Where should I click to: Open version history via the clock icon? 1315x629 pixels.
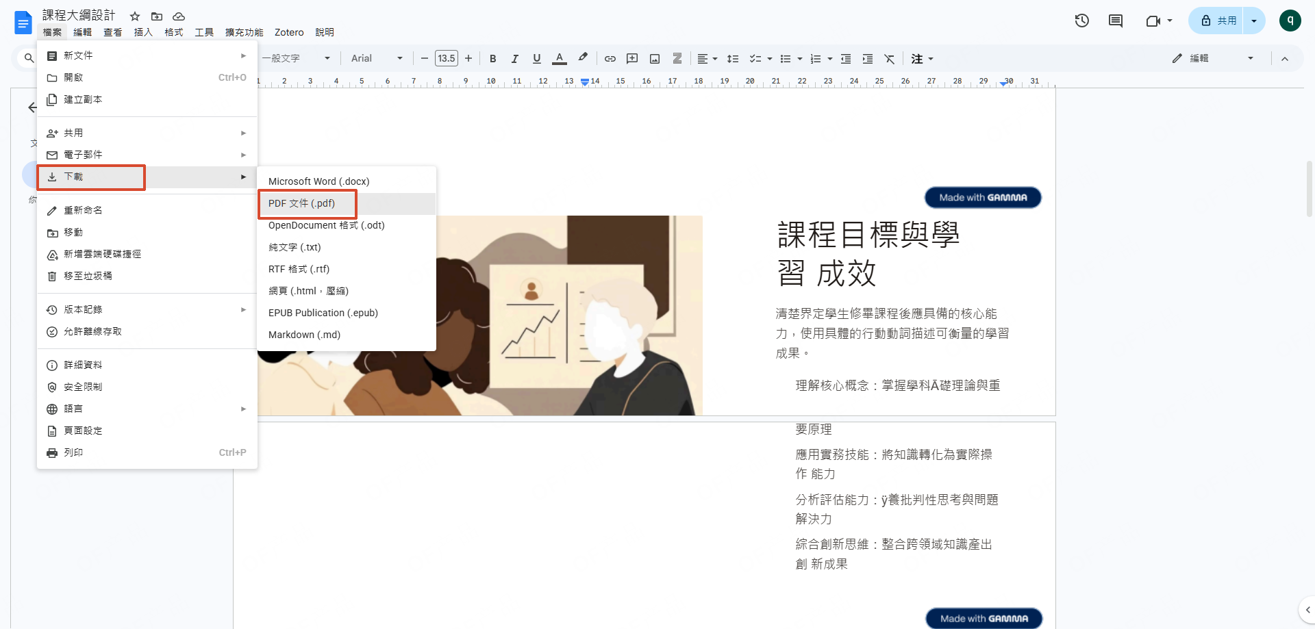[x=1082, y=21]
